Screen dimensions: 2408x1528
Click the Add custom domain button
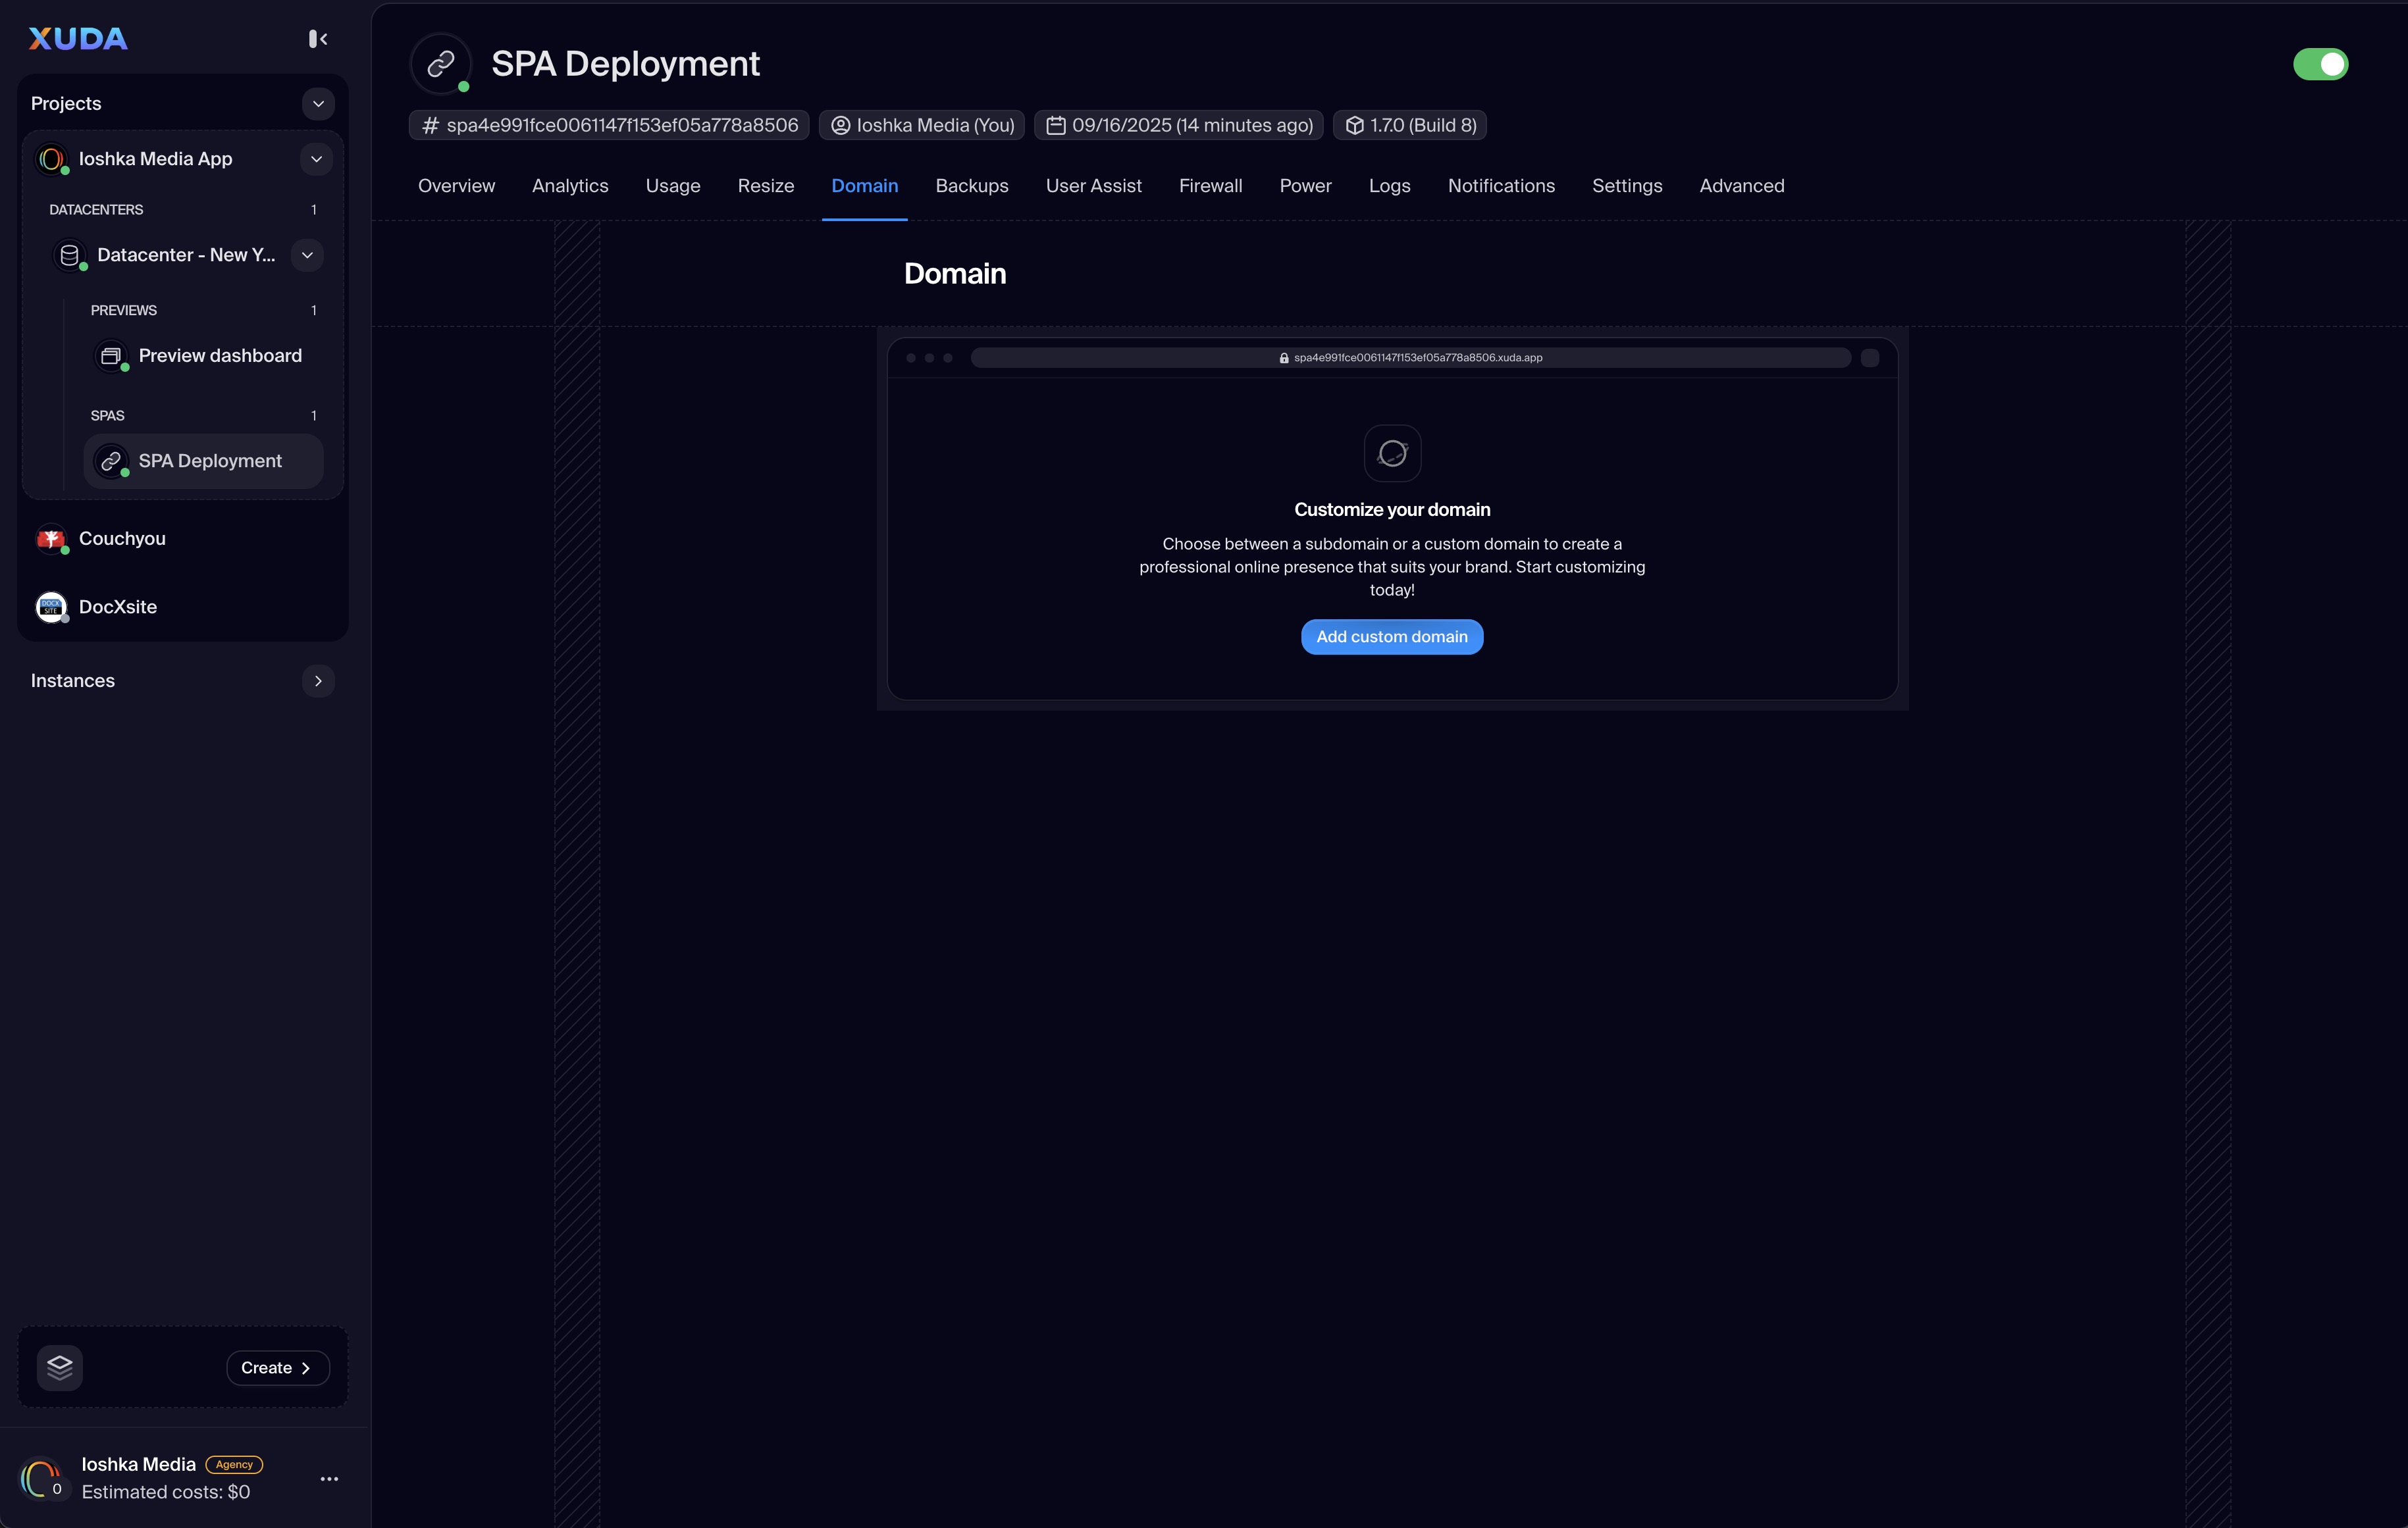[x=1391, y=636]
